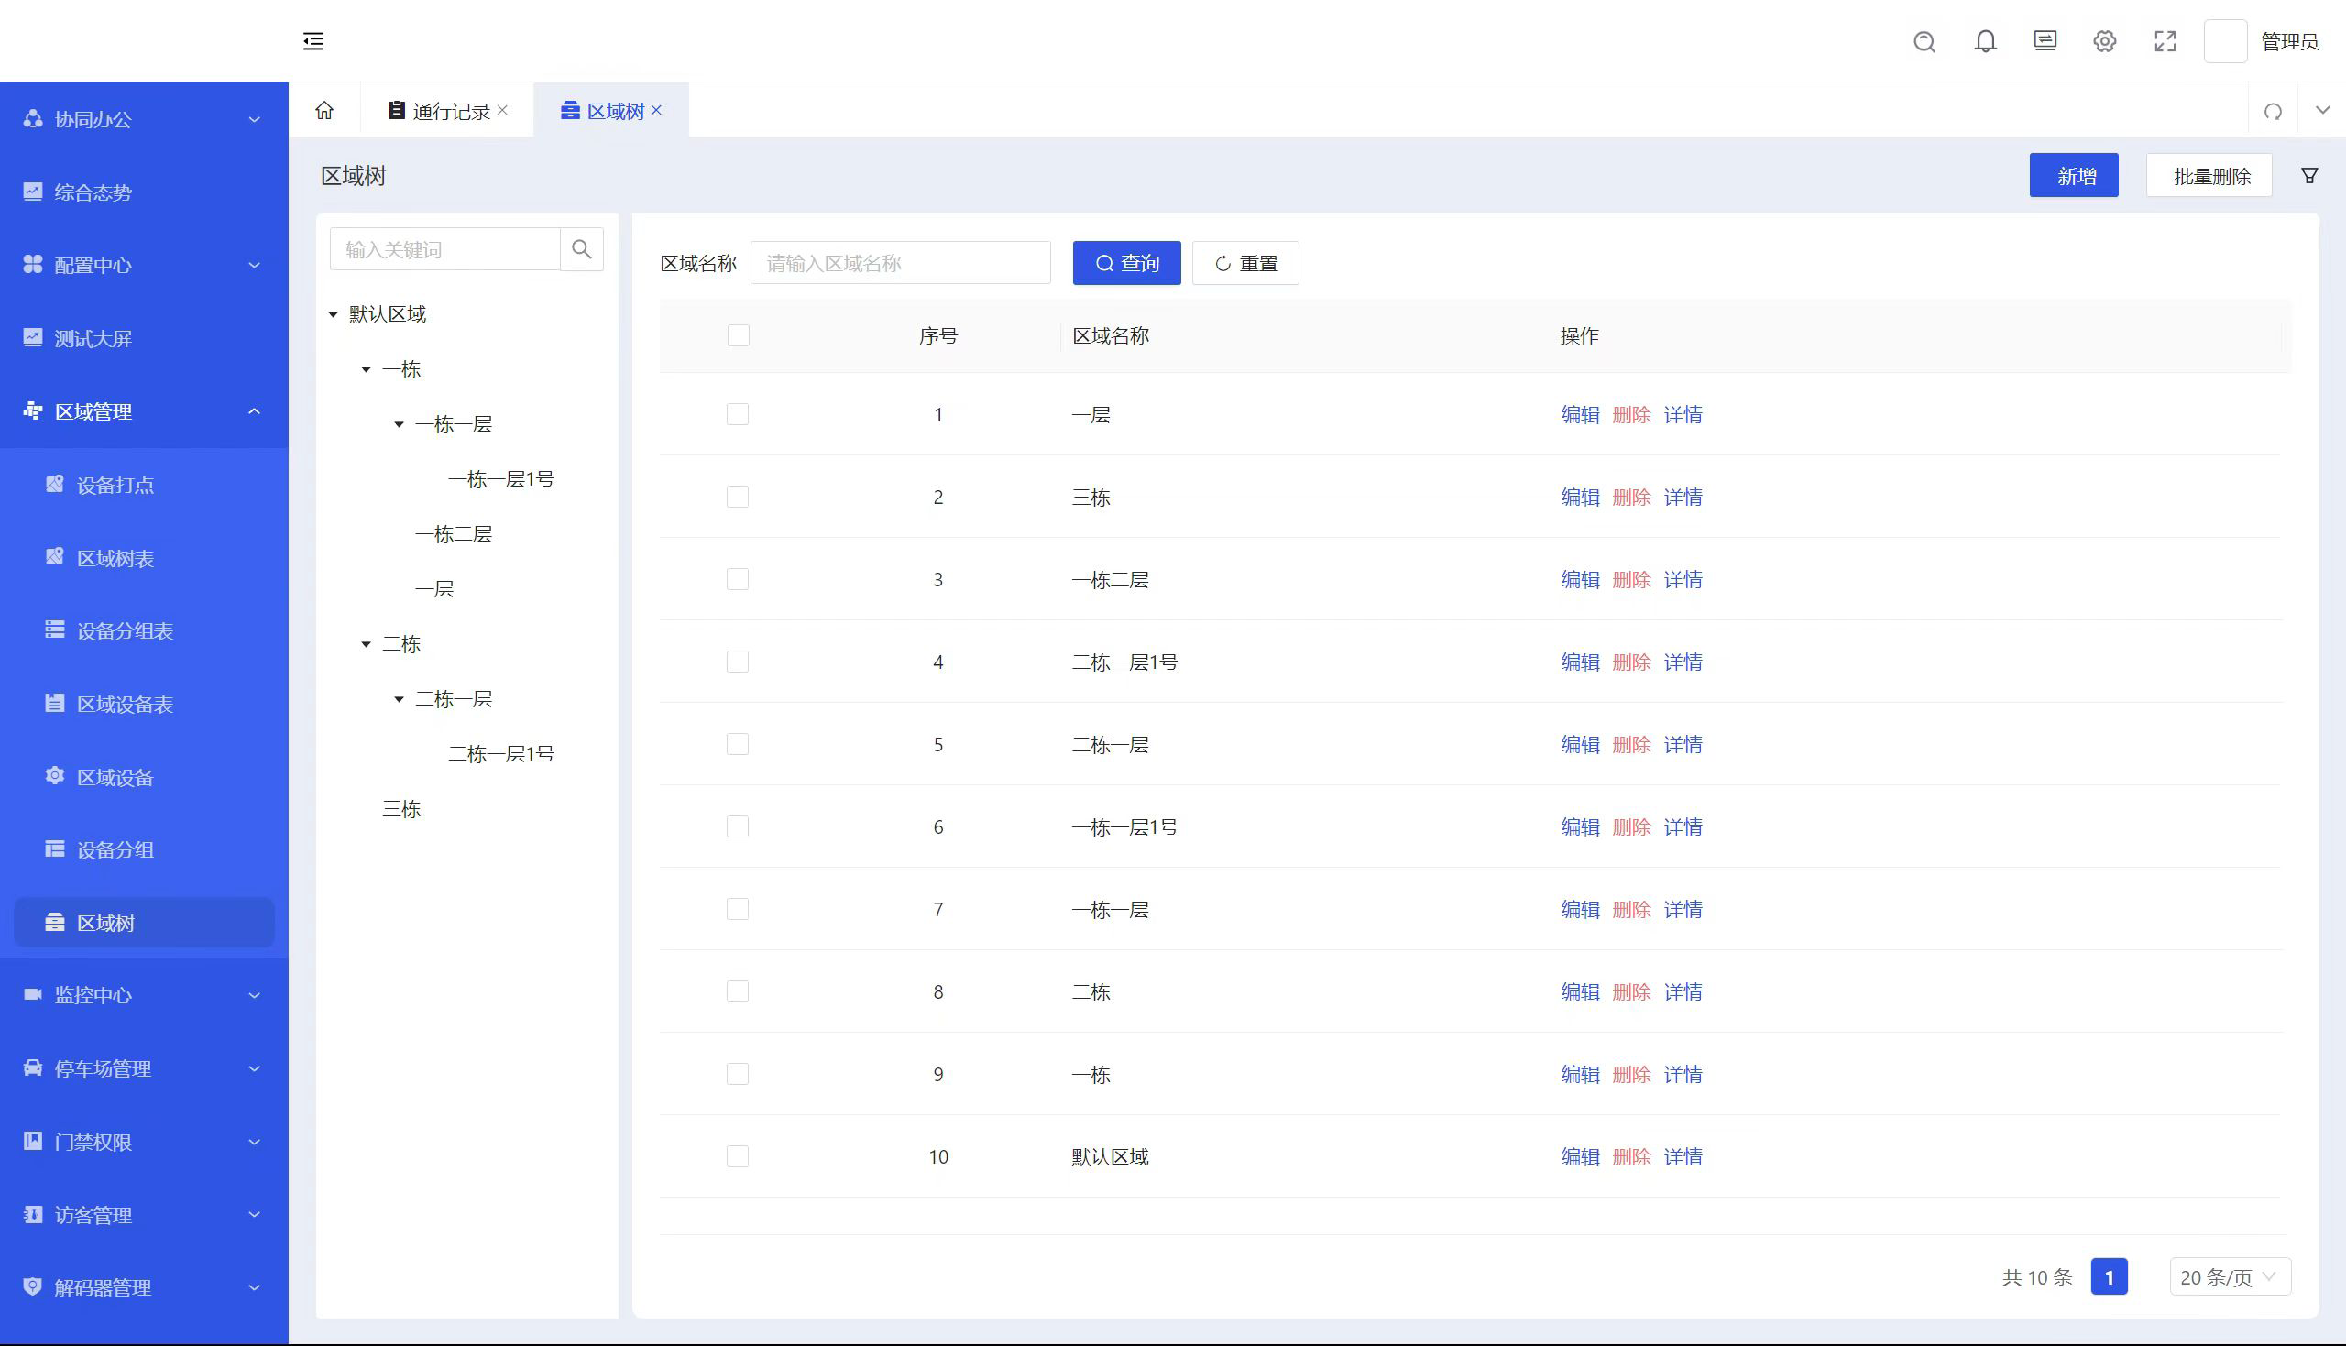Viewport: 2346px width, 1346px height.
Task: Click 详情 for the 默认区域 row
Action: point(1683,1156)
